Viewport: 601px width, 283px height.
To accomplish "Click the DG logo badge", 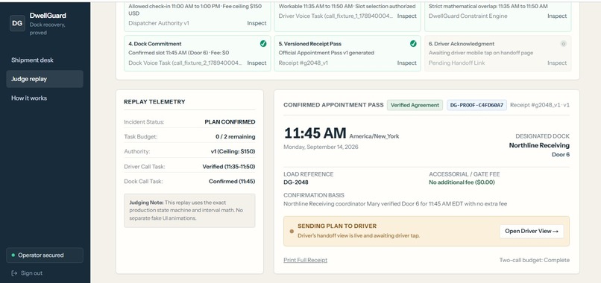I will (x=17, y=23).
